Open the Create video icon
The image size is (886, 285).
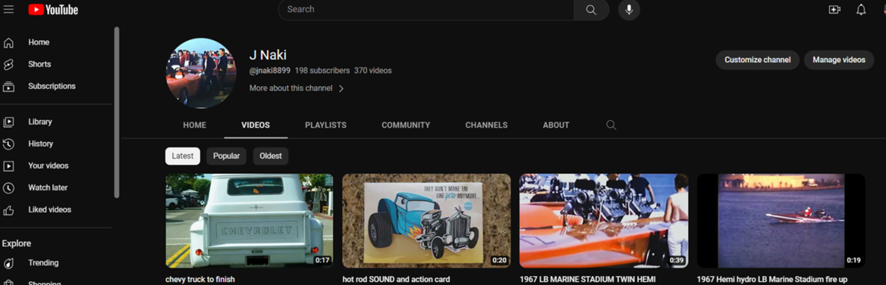[834, 10]
